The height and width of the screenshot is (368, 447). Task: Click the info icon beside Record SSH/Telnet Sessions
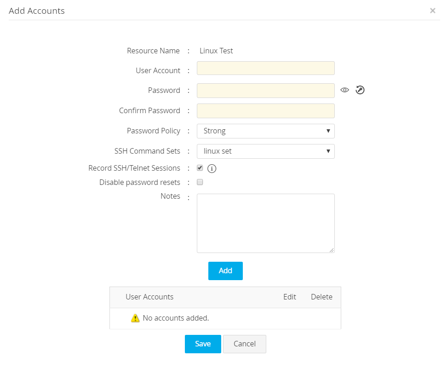pyautogui.click(x=212, y=168)
